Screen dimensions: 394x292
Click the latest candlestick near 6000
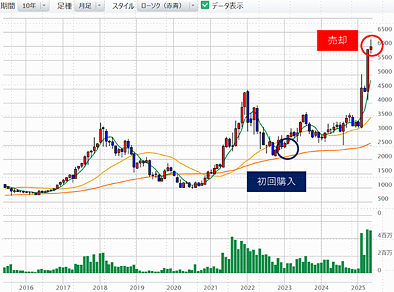[x=371, y=48]
